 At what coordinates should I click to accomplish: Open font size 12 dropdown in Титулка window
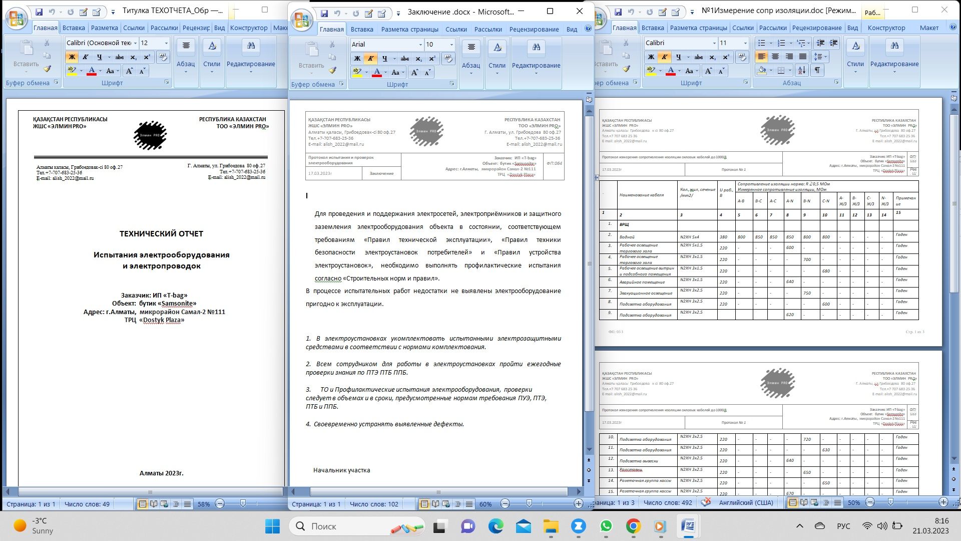(166, 43)
